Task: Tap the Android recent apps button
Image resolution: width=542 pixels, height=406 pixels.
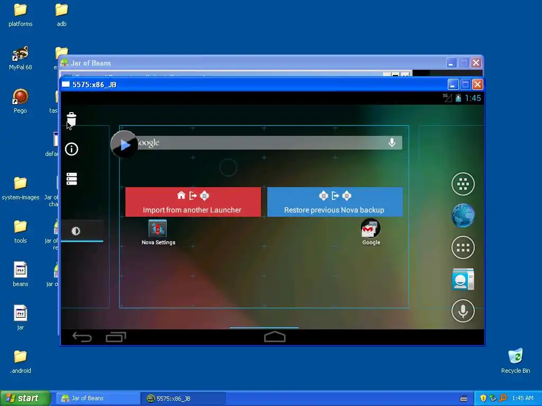Action: 116,337
